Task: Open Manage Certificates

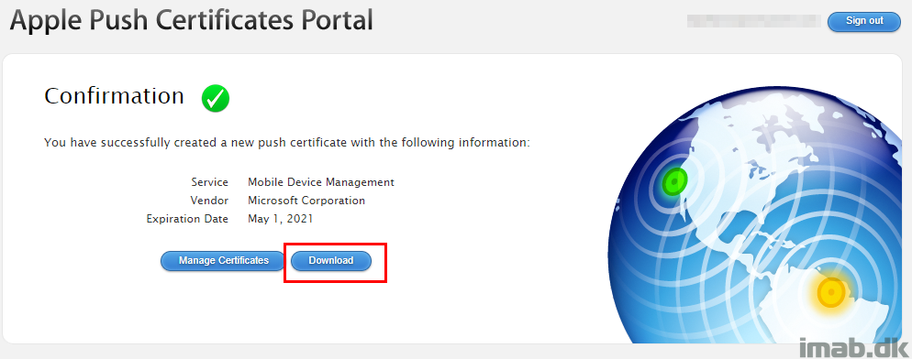Action: tap(223, 261)
